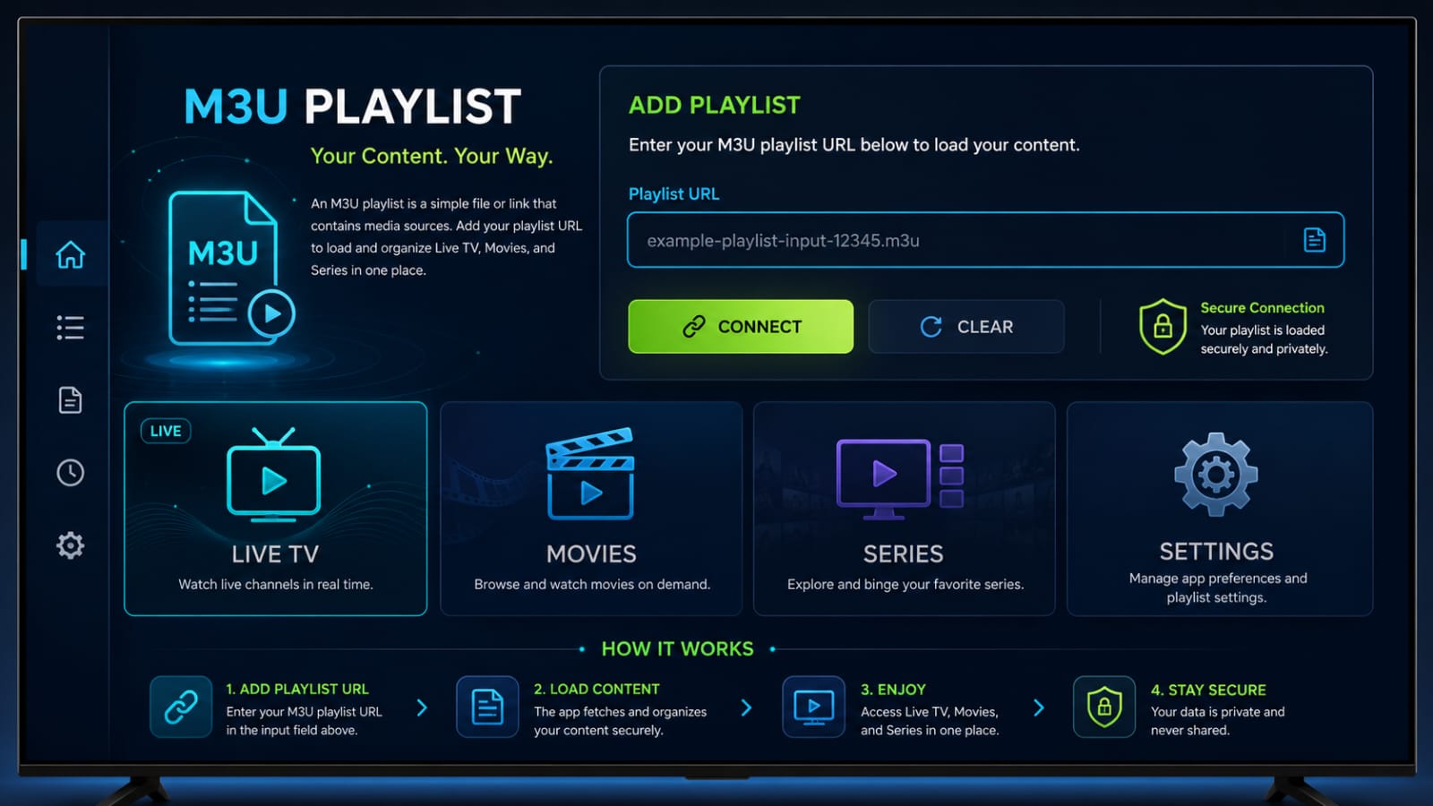Click the '1. ADD PLAYLIST URL' heading
The image size is (1433, 806).
tap(297, 689)
